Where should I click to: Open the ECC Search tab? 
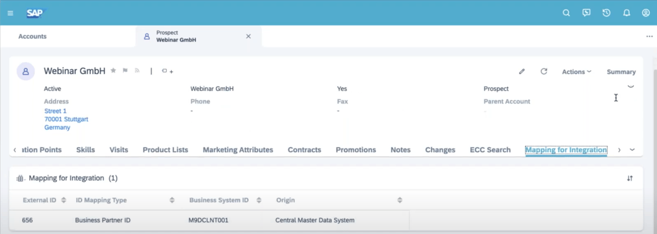(x=490, y=150)
